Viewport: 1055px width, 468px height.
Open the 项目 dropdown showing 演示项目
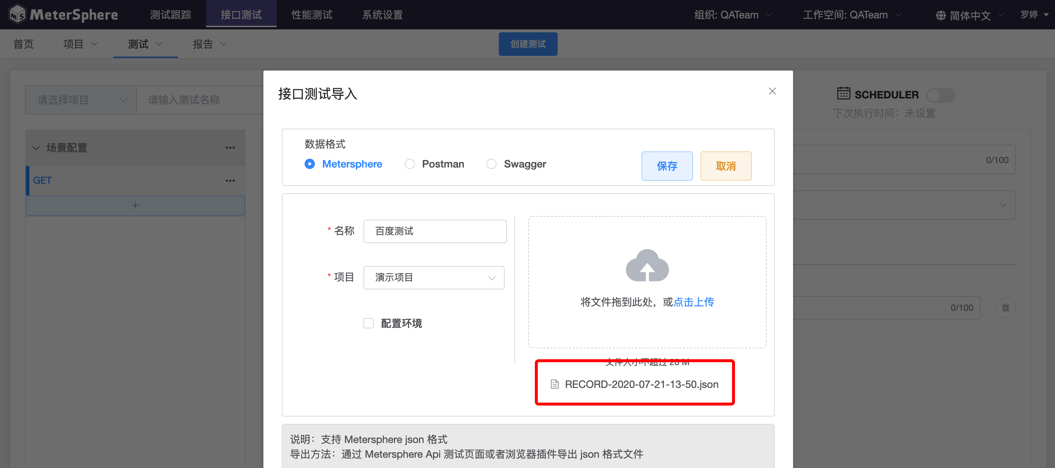(434, 277)
